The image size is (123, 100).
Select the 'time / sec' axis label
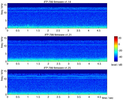pos(108,98)
